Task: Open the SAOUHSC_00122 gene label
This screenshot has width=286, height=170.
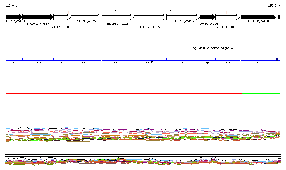Action: coord(85,21)
